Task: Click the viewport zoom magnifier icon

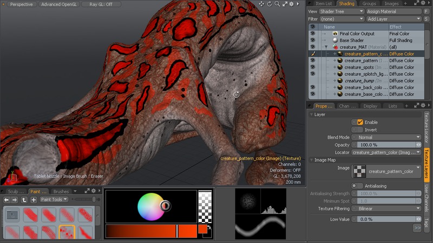Action: 277,4
